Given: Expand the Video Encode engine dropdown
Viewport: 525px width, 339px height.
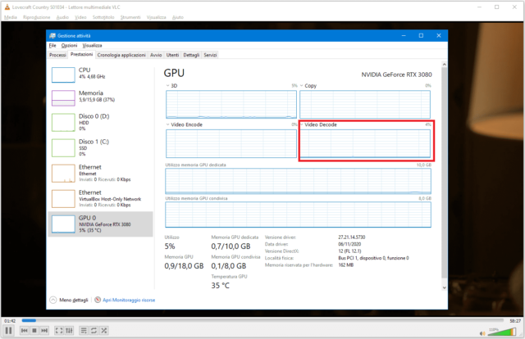Looking at the screenshot, I should 168,124.
